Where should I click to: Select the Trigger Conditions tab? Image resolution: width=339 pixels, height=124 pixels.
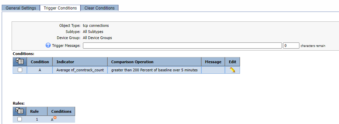pyautogui.click(x=60, y=8)
